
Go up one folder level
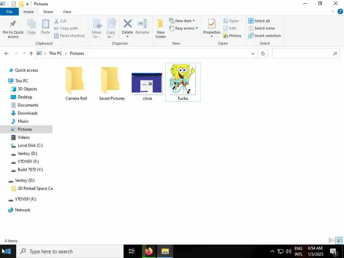[x=31, y=53]
